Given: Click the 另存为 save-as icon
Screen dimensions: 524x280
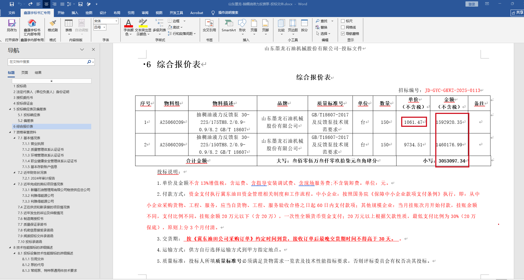Looking at the screenshot, I should click(x=12, y=26).
